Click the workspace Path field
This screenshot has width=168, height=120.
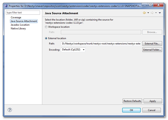click(x=101, y=32)
